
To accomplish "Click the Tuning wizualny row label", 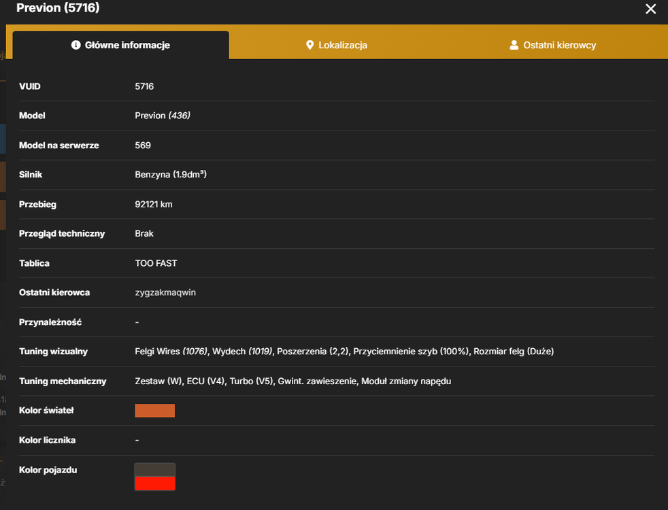I will tap(53, 351).
